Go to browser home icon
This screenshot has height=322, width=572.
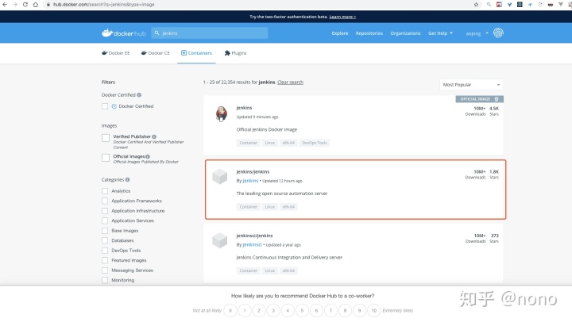pyautogui.click(x=36, y=5)
